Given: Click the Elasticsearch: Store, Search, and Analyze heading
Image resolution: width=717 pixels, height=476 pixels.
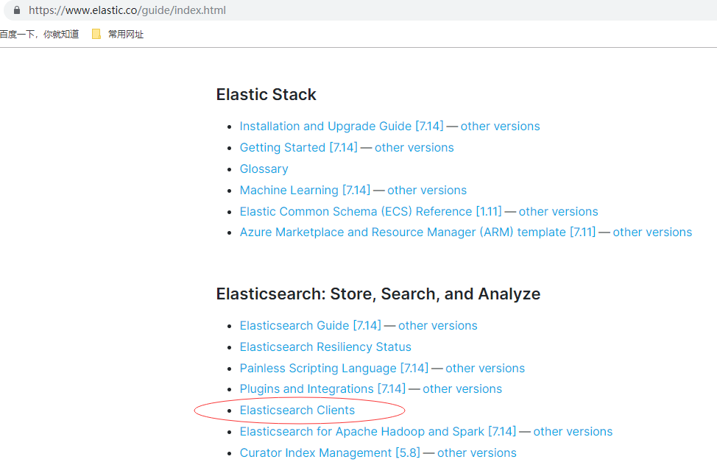Looking at the screenshot, I should [378, 294].
